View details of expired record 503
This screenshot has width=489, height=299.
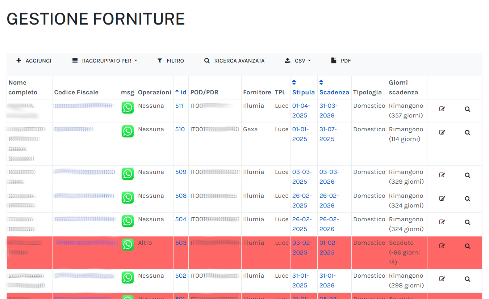tap(468, 246)
